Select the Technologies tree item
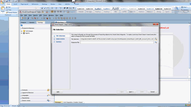Viewport: 191px width, 107px height. [29, 31]
